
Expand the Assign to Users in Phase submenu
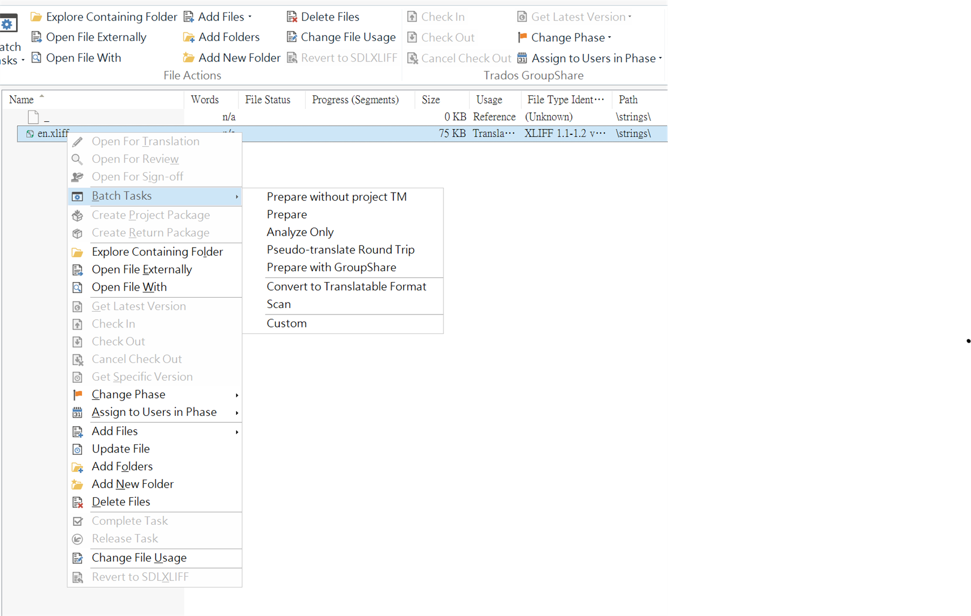(x=236, y=412)
